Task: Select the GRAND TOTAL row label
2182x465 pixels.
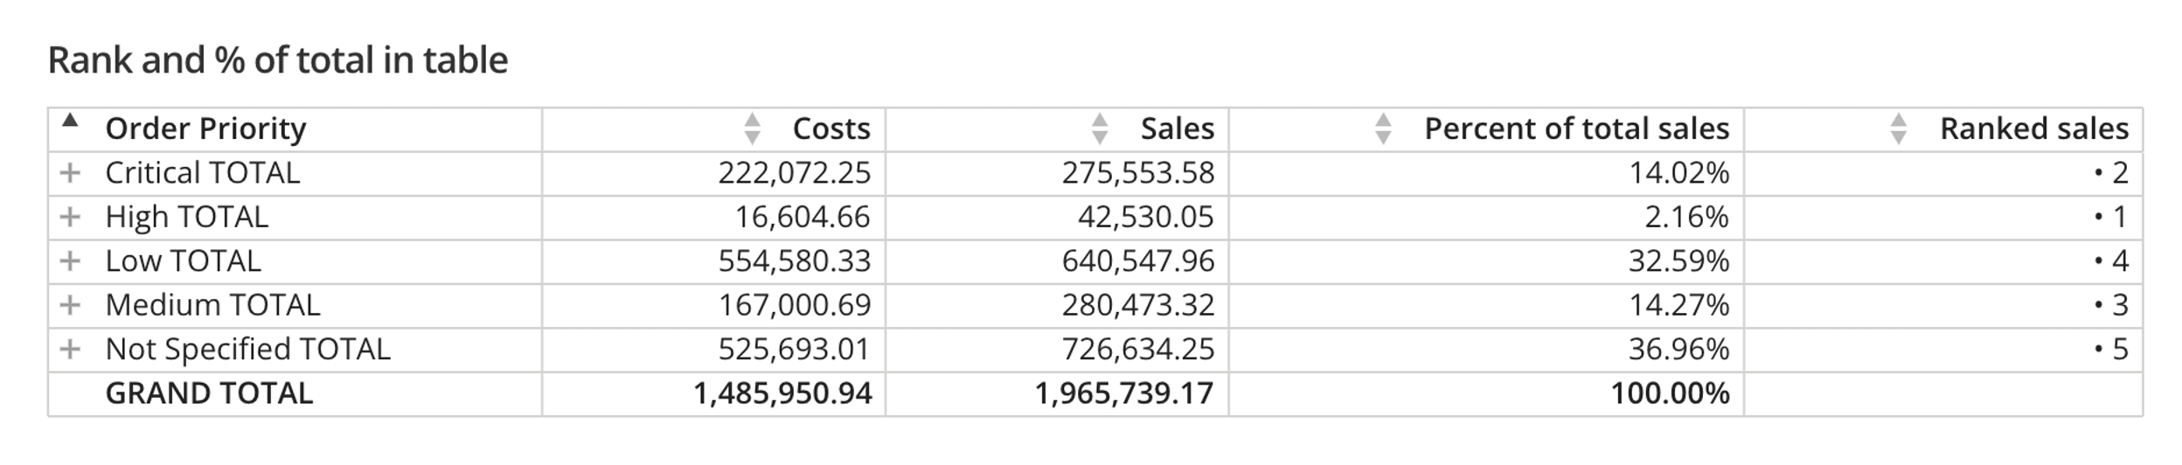Action: pos(209,393)
